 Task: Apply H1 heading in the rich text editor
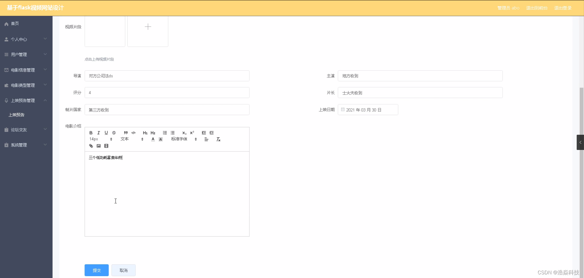pyautogui.click(x=145, y=133)
